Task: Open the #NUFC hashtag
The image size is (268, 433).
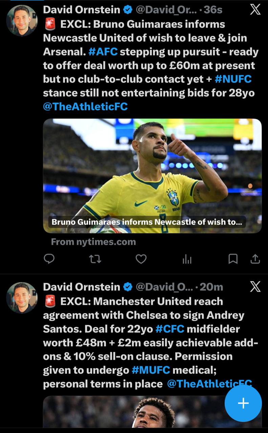Action: click(233, 79)
